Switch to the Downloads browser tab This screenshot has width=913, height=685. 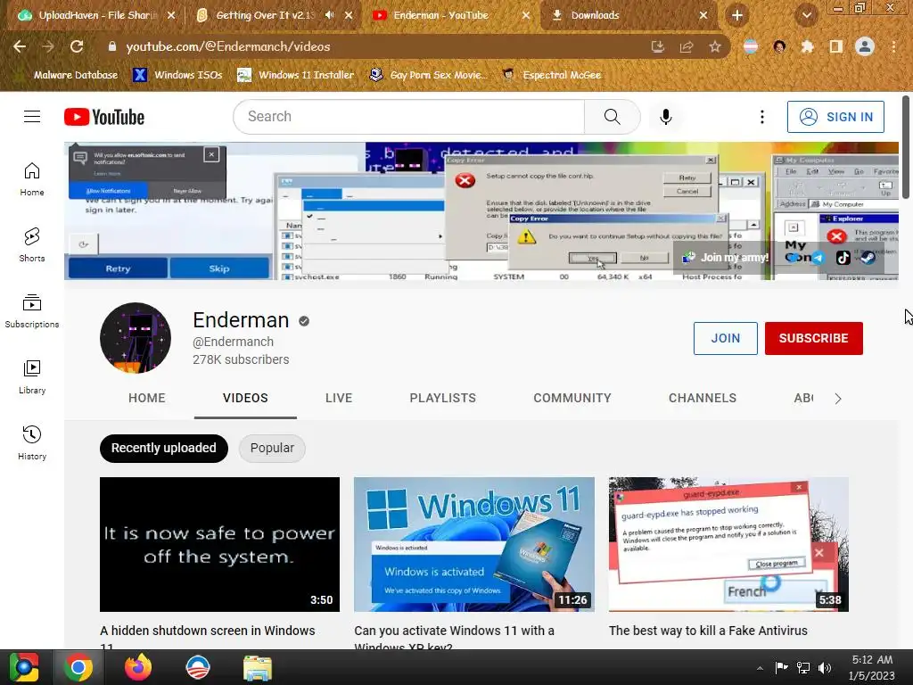pyautogui.click(x=629, y=15)
